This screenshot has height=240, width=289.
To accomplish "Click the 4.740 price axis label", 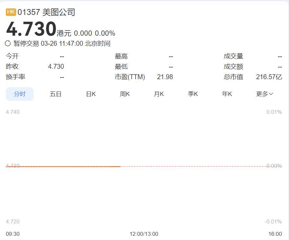I will [x=13, y=112].
